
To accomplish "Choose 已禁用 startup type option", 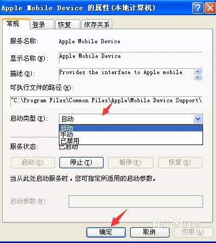I will pos(131,141).
